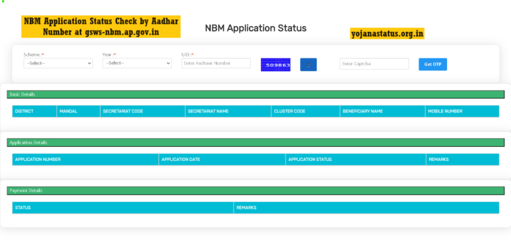Click the MOBILE NUMBER column header
Viewport: 511px width, 240px height.
tap(462, 112)
